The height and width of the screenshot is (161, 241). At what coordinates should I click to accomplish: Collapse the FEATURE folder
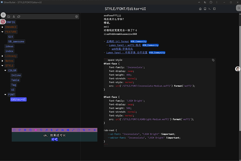click(x=2, y=32)
